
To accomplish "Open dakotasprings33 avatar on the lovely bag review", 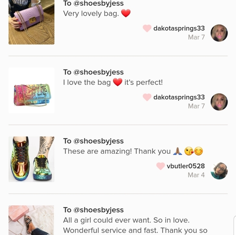I will coord(219,33).
